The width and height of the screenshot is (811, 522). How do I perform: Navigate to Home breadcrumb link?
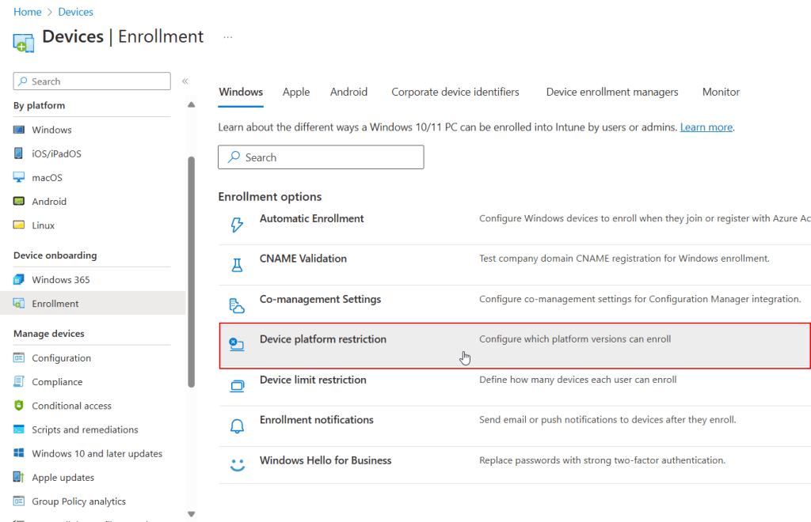coord(28,12)
